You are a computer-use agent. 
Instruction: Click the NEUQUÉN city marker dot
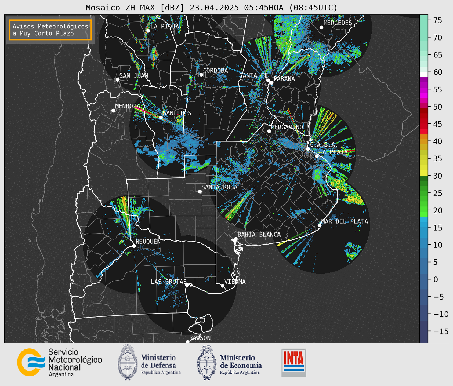[x=134, y=246]
